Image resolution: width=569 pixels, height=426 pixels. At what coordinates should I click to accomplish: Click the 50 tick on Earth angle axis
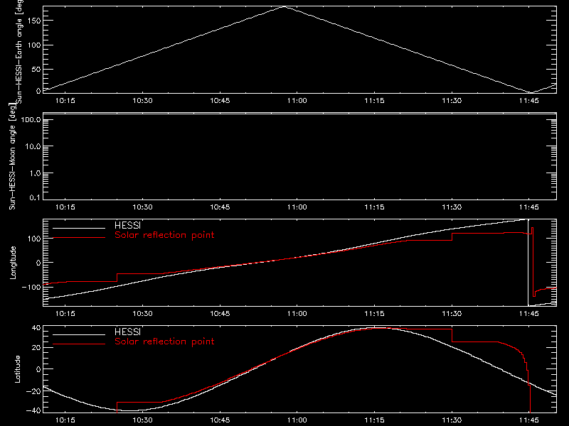click(36, 69)
